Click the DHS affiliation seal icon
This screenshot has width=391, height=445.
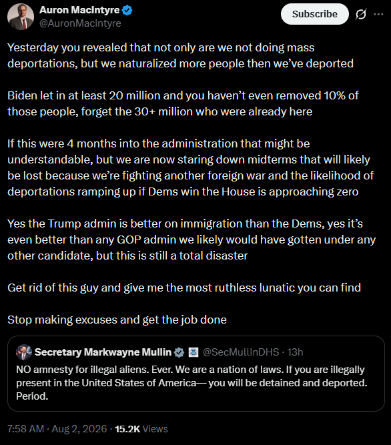coord(193,352)
